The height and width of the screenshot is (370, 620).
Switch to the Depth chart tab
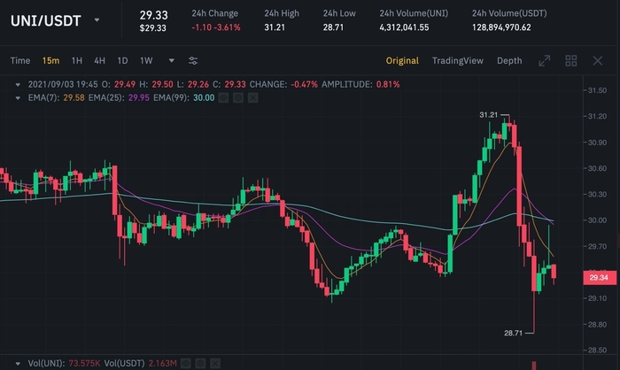pos(509,61)
